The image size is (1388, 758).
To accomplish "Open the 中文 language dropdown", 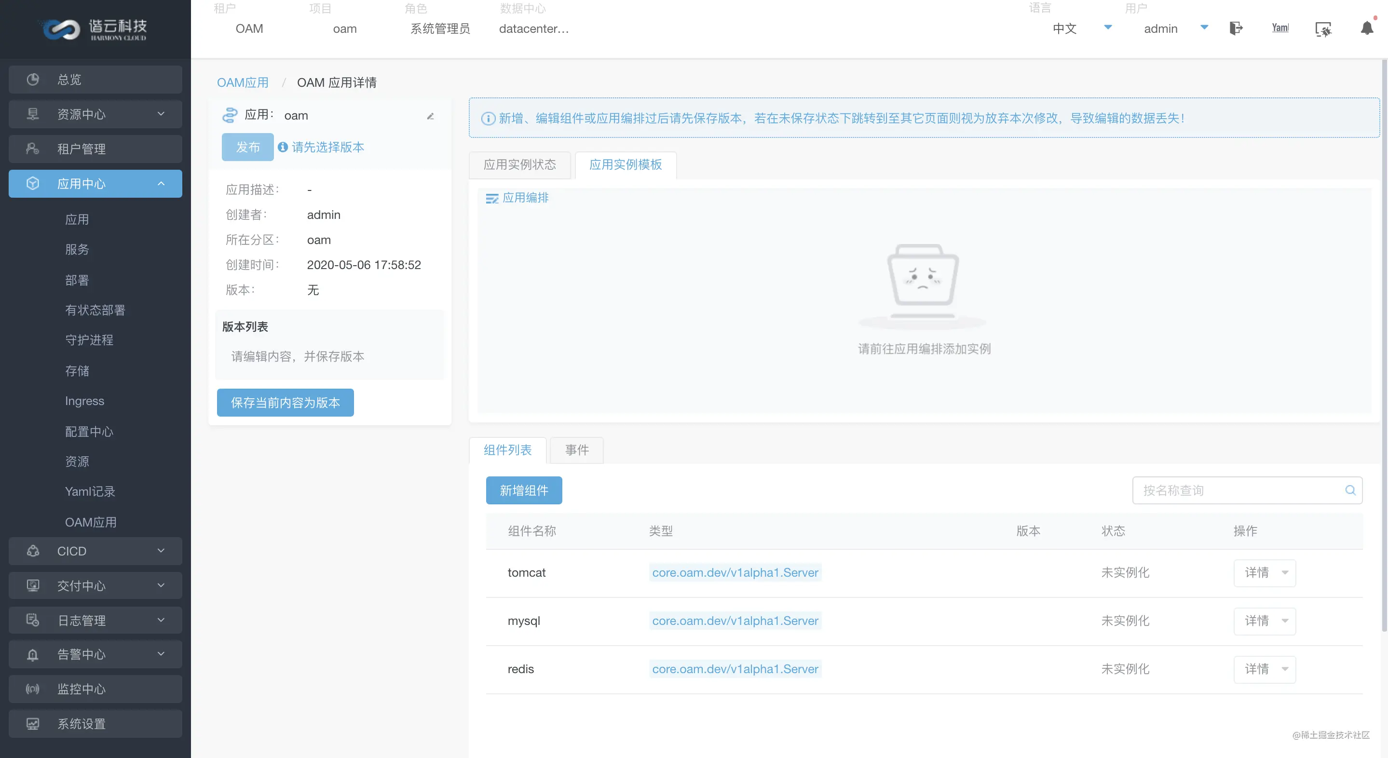I will pyautogui.click(x=1108, y=27).
